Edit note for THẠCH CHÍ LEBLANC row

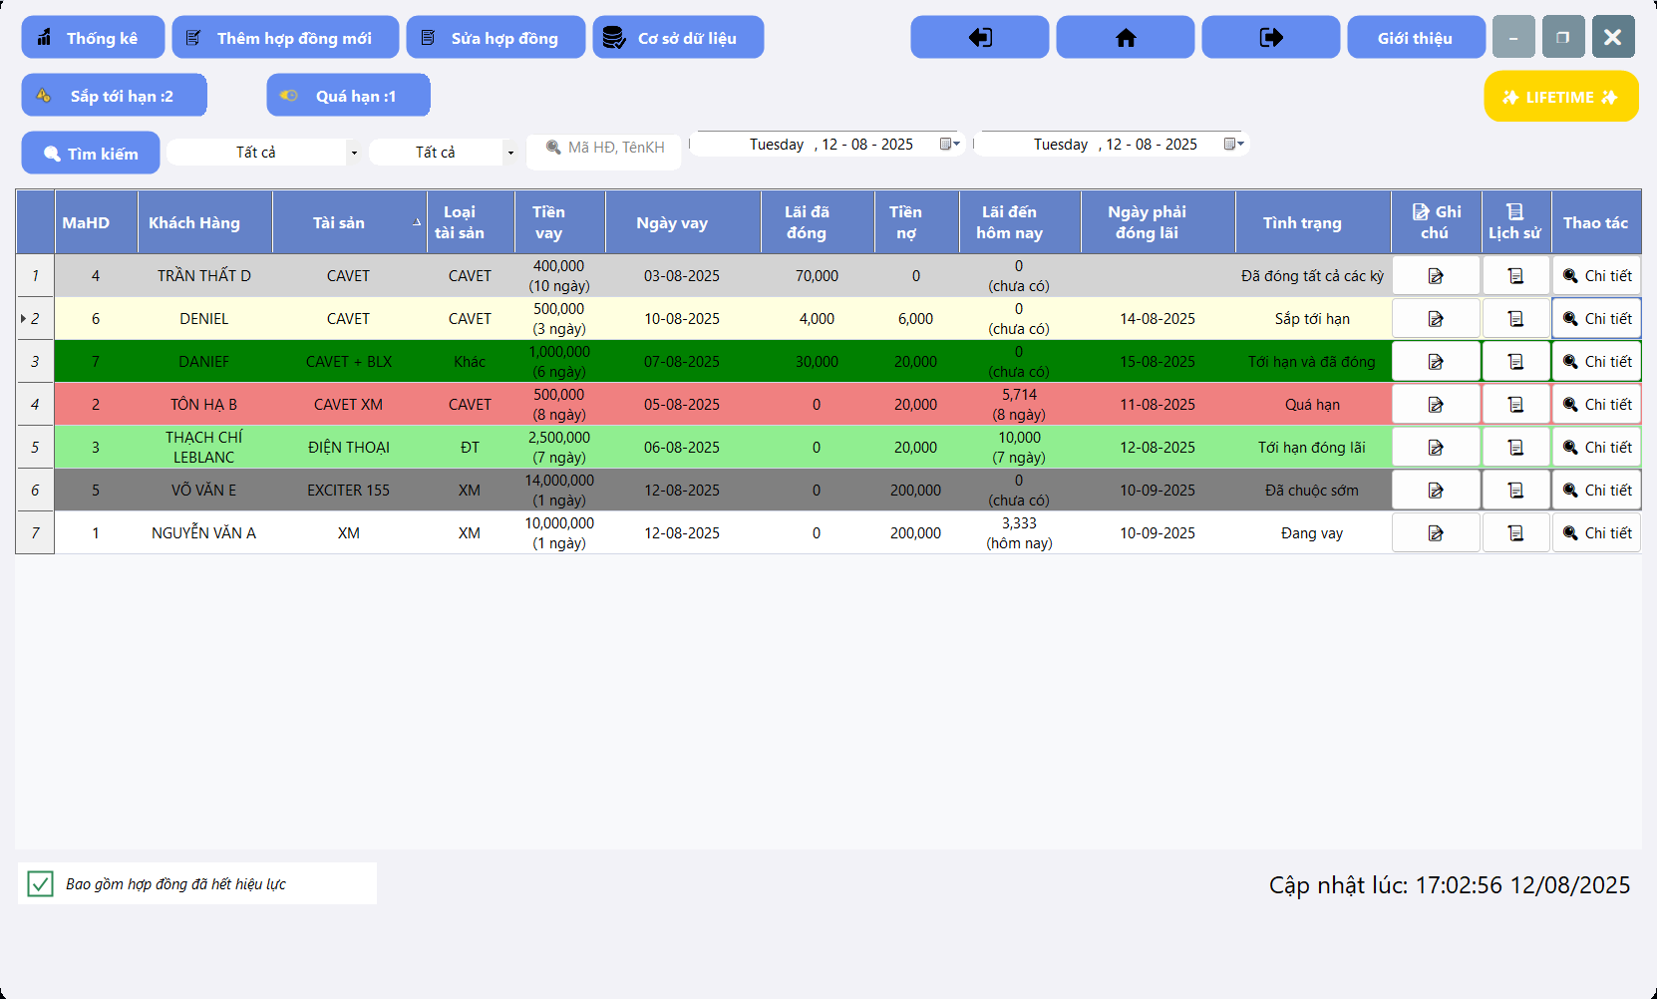[1436, 448]
